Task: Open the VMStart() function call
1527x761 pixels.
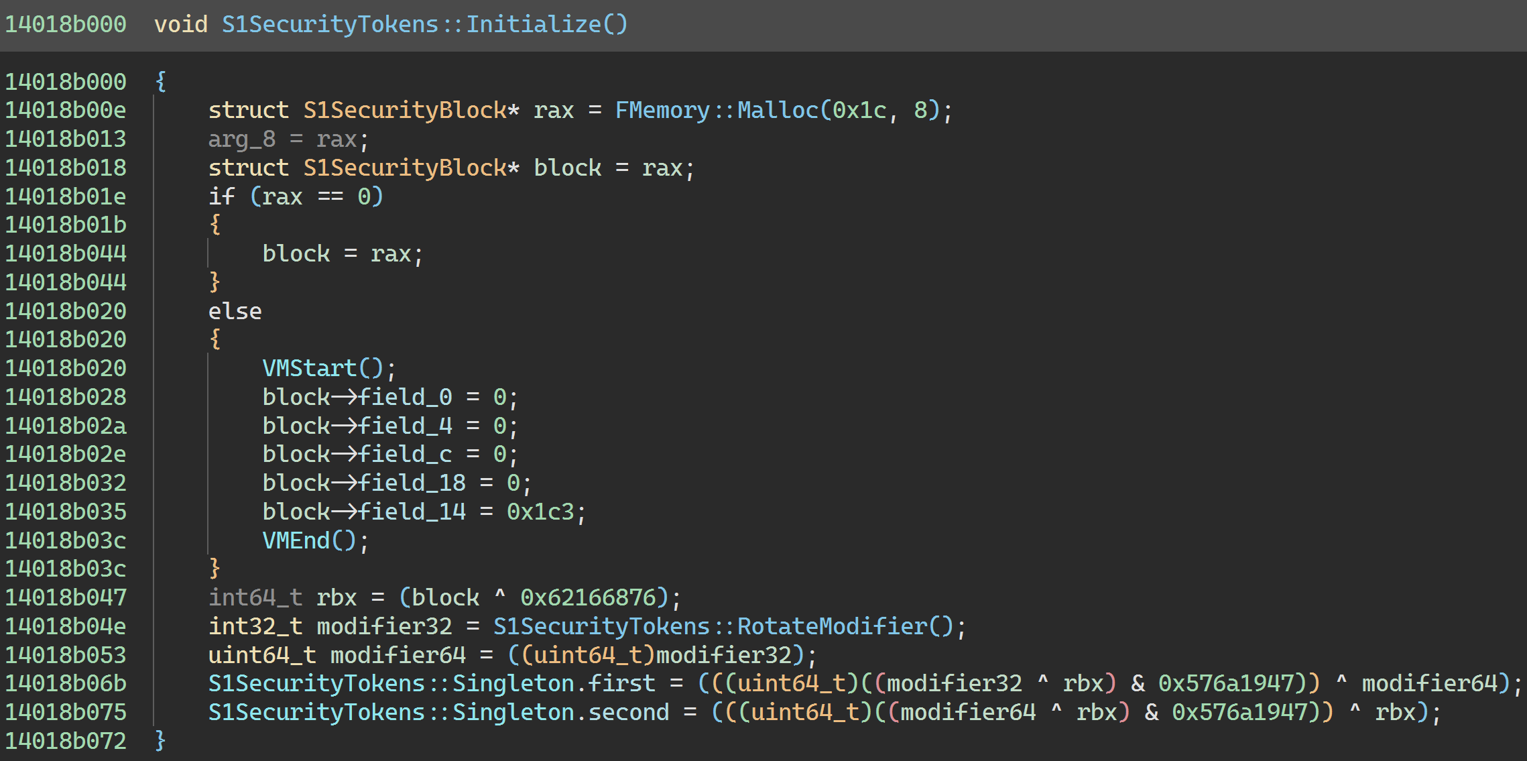Action: 309,368
